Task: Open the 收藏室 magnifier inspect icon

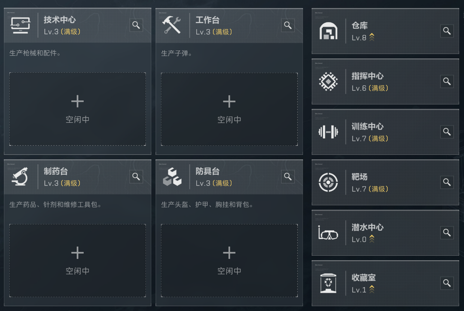Action: [x=446, y=283]
